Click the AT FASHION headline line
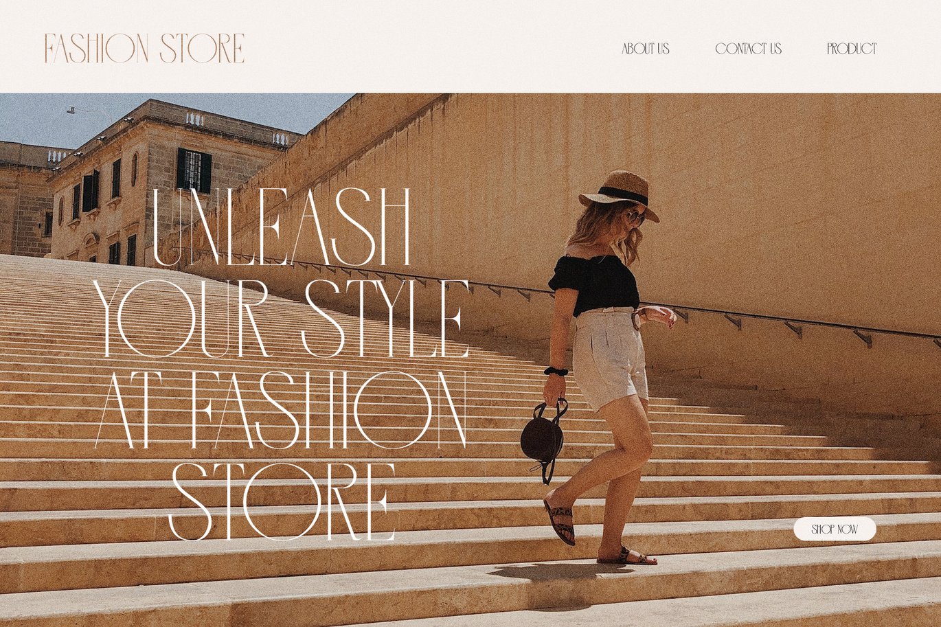Screen dimensions: 941x627 [x=281, y=410]
